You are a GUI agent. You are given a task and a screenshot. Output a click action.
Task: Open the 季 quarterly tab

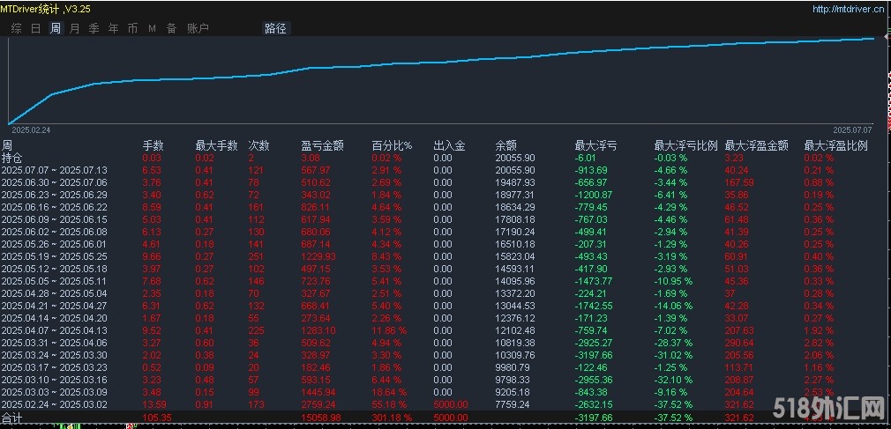point(94,28)
